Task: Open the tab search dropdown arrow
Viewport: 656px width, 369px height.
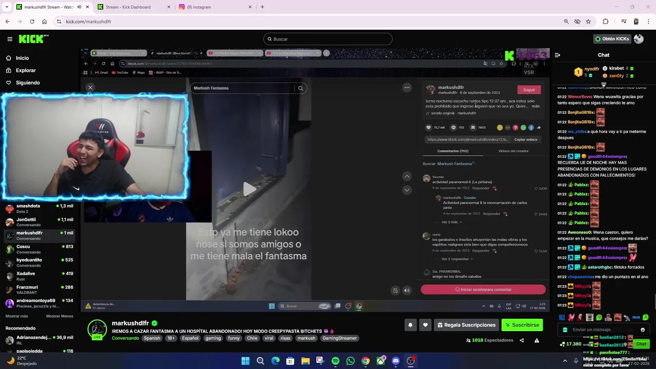Action: pos(7,7)
